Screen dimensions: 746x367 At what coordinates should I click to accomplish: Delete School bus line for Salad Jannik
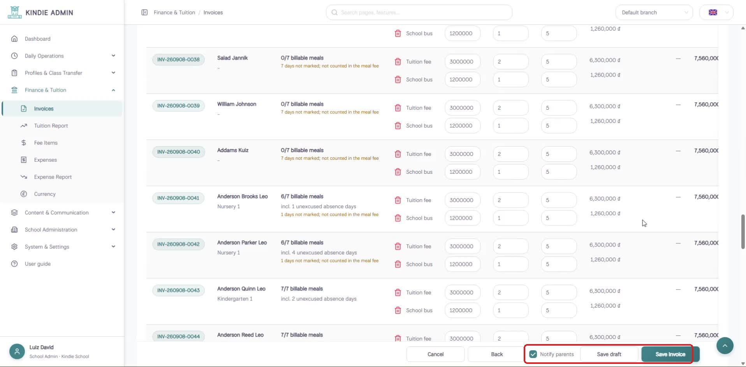coord(398,79)
